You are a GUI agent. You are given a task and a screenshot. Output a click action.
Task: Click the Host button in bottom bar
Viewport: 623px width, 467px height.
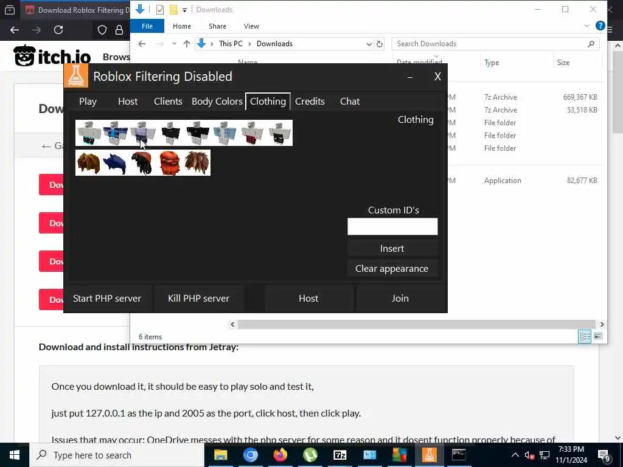(308, 298)
